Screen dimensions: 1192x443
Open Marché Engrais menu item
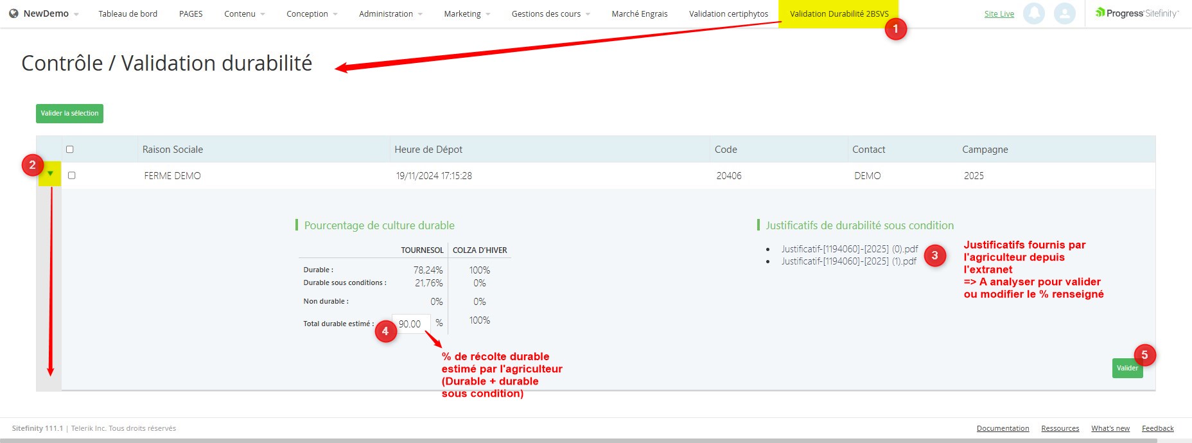click(639, 13)
